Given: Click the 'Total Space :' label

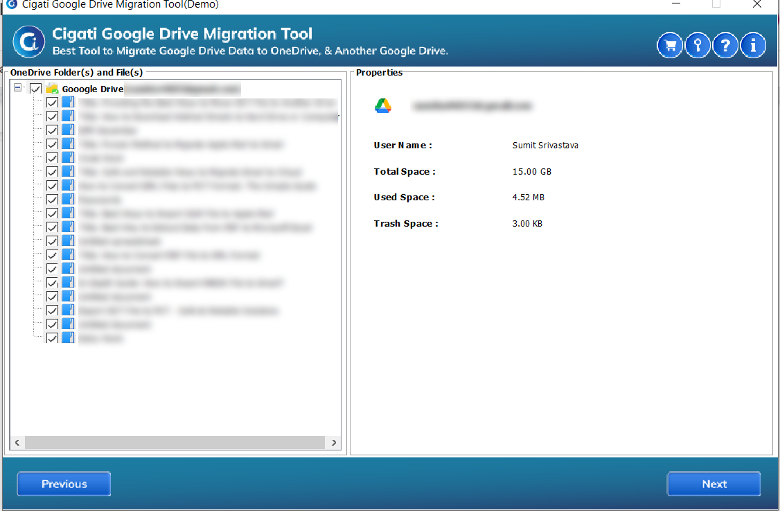Looking at the screenshot, I should (x=405, y=172).
